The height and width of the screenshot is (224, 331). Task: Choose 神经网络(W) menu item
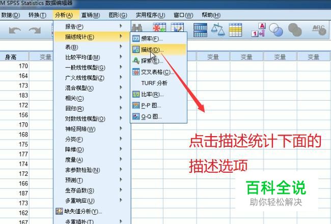pyautogui.click(x=92, y=129)
